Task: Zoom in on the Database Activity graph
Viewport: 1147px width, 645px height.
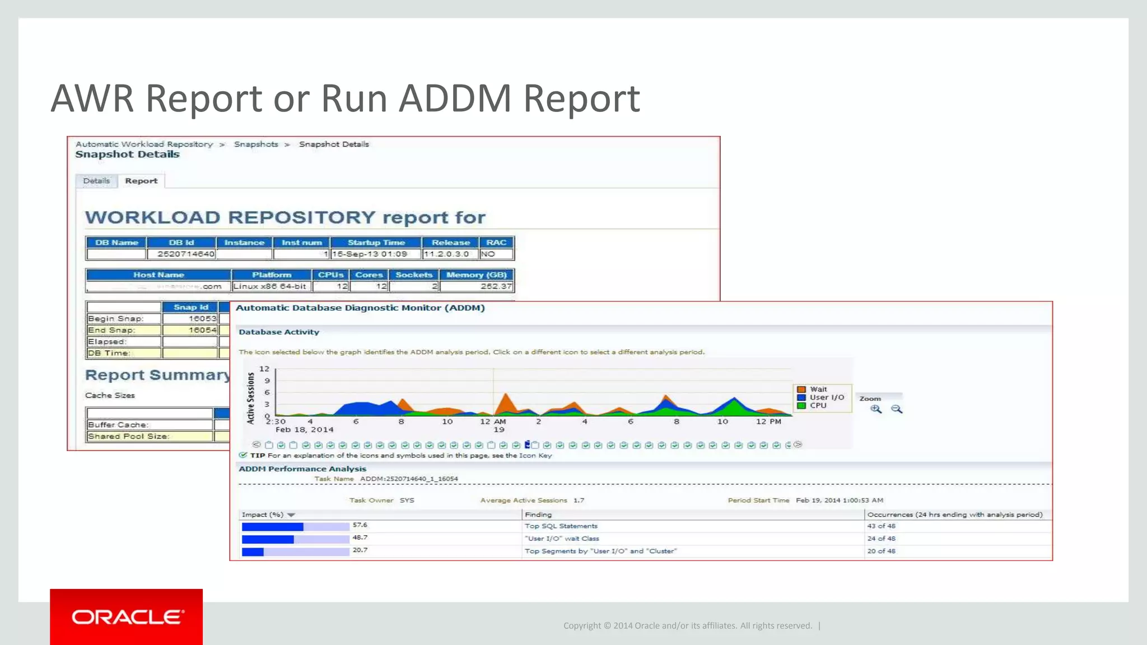Action: pyautogui.click(x=876, y=409)
